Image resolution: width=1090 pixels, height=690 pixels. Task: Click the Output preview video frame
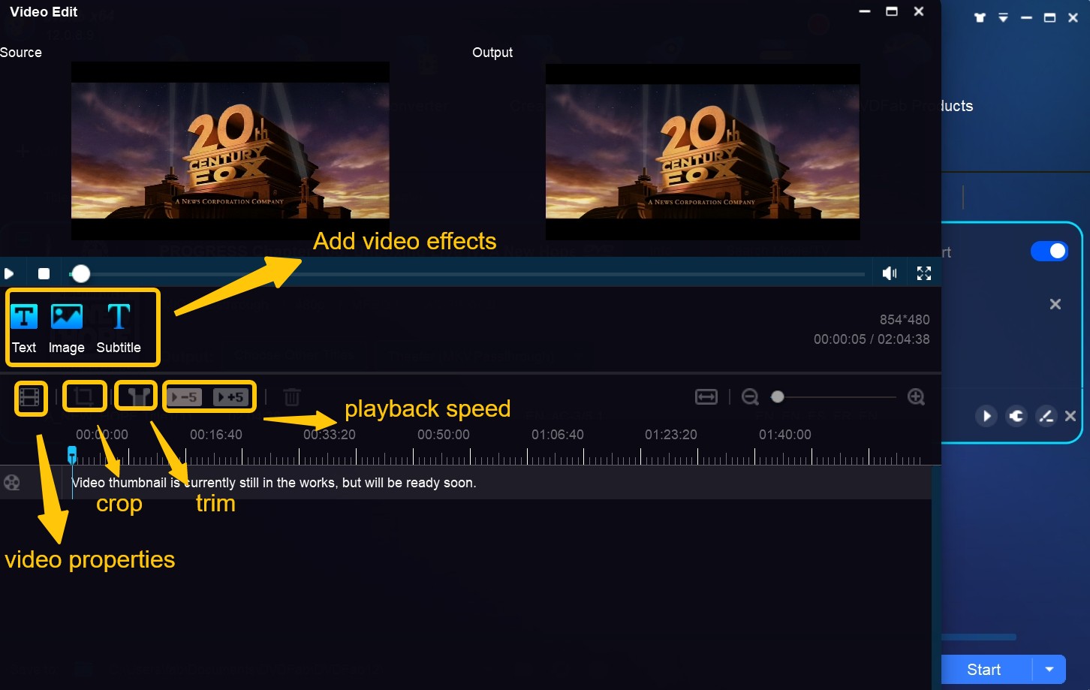point(703,152)
